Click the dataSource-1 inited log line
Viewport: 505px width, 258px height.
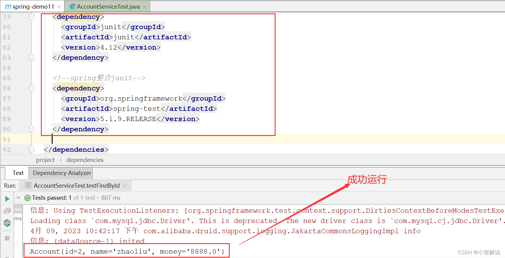[87, 241]
